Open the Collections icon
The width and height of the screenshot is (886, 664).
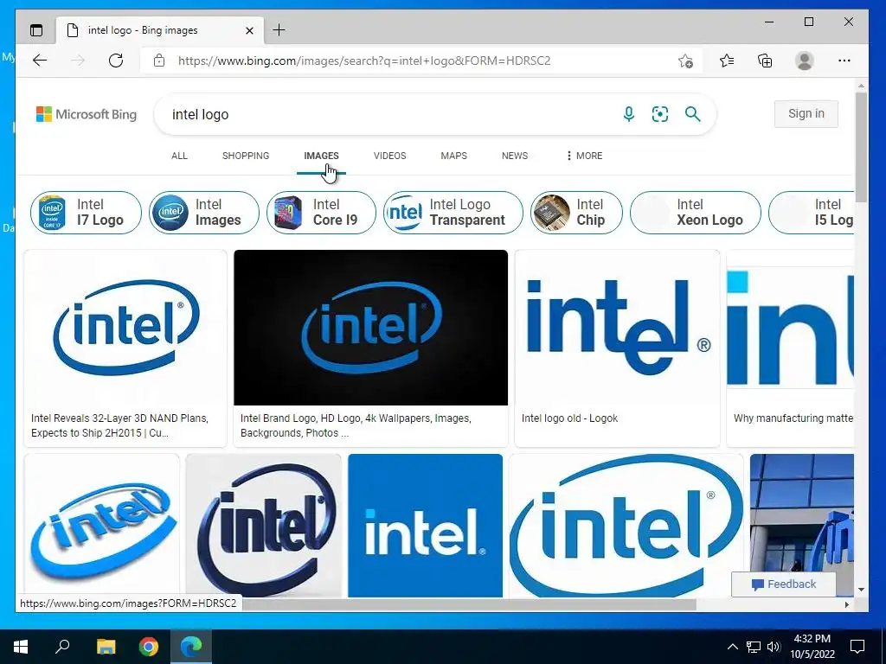click(x=765, y=61)
